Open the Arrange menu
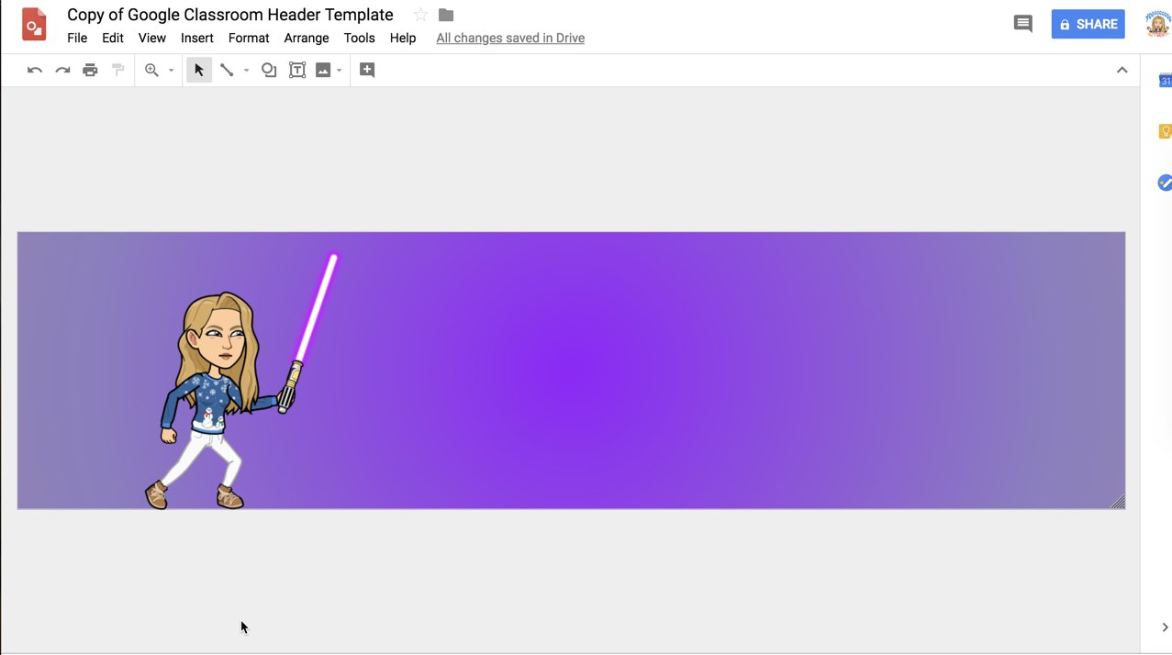Viewport: 1172px width, 655px height. click(307, 38)
